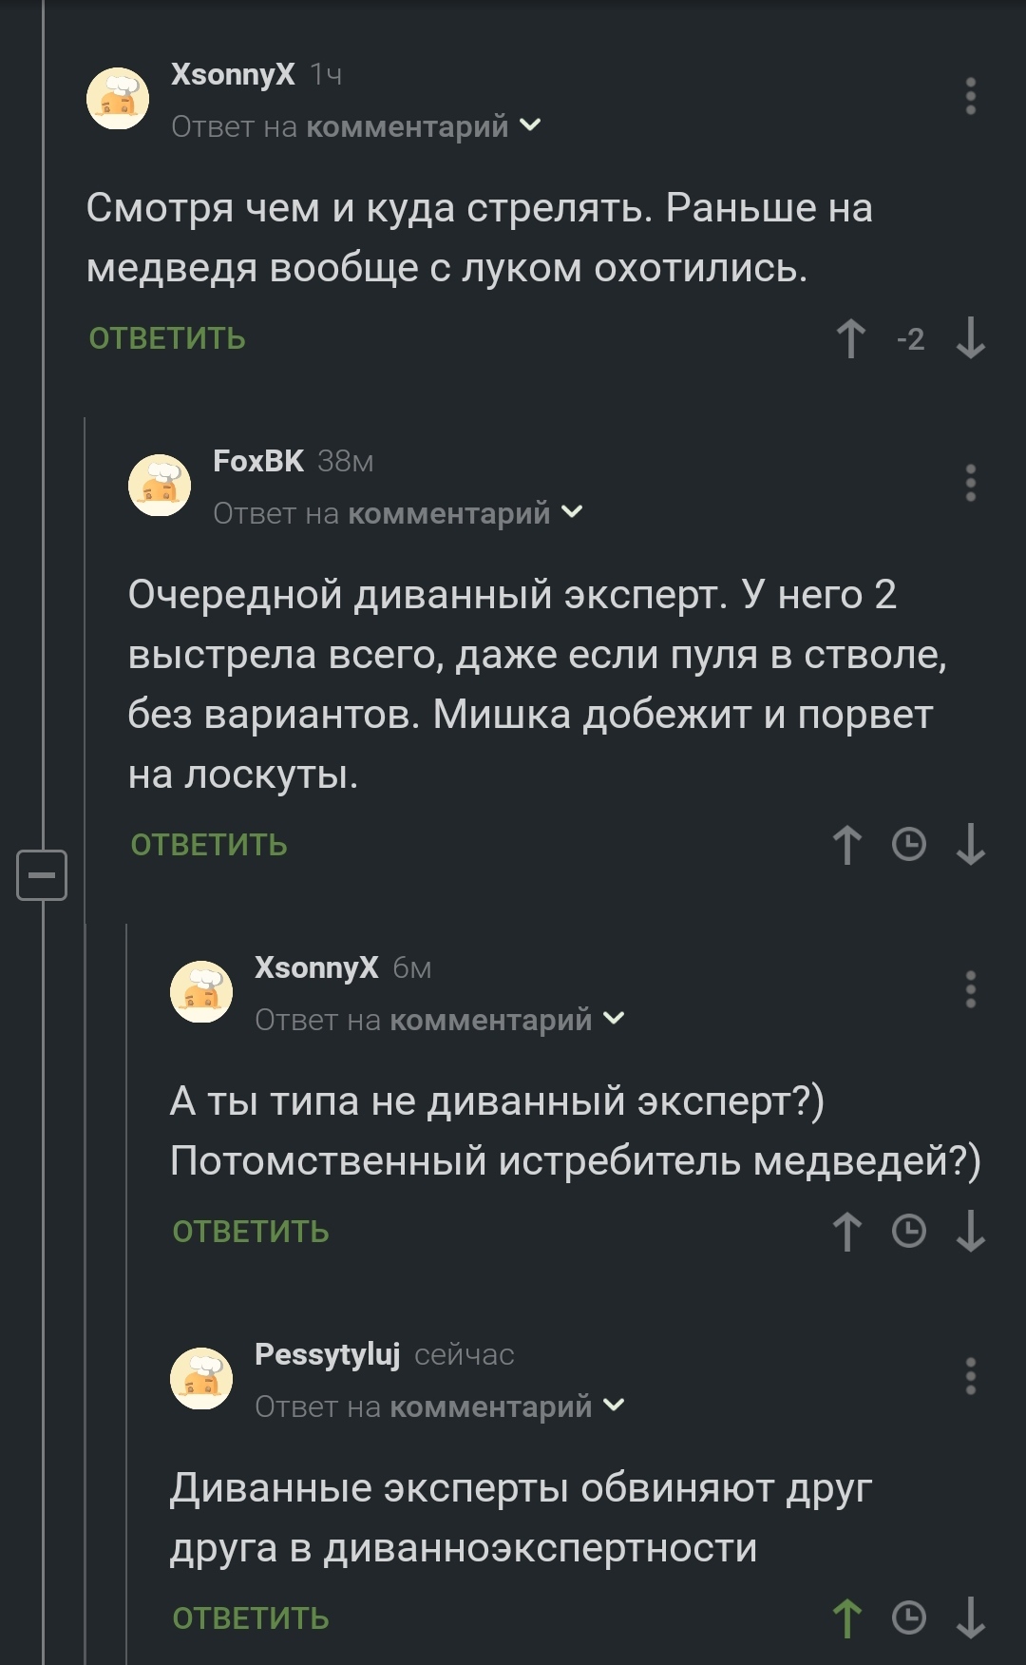Open three-dot menu on first XsonnyX comment
This screenshot has width=1026, height=1665.
click(x=970, y=96)
